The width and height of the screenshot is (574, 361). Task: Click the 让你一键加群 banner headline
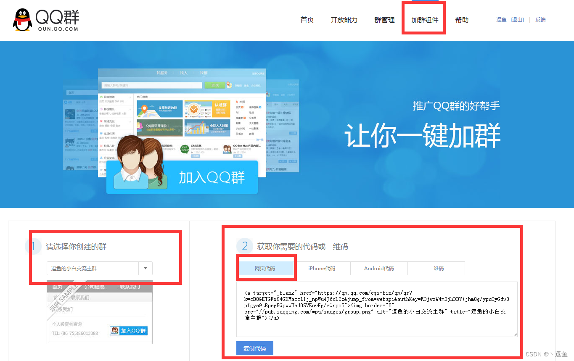click(423, 136)
